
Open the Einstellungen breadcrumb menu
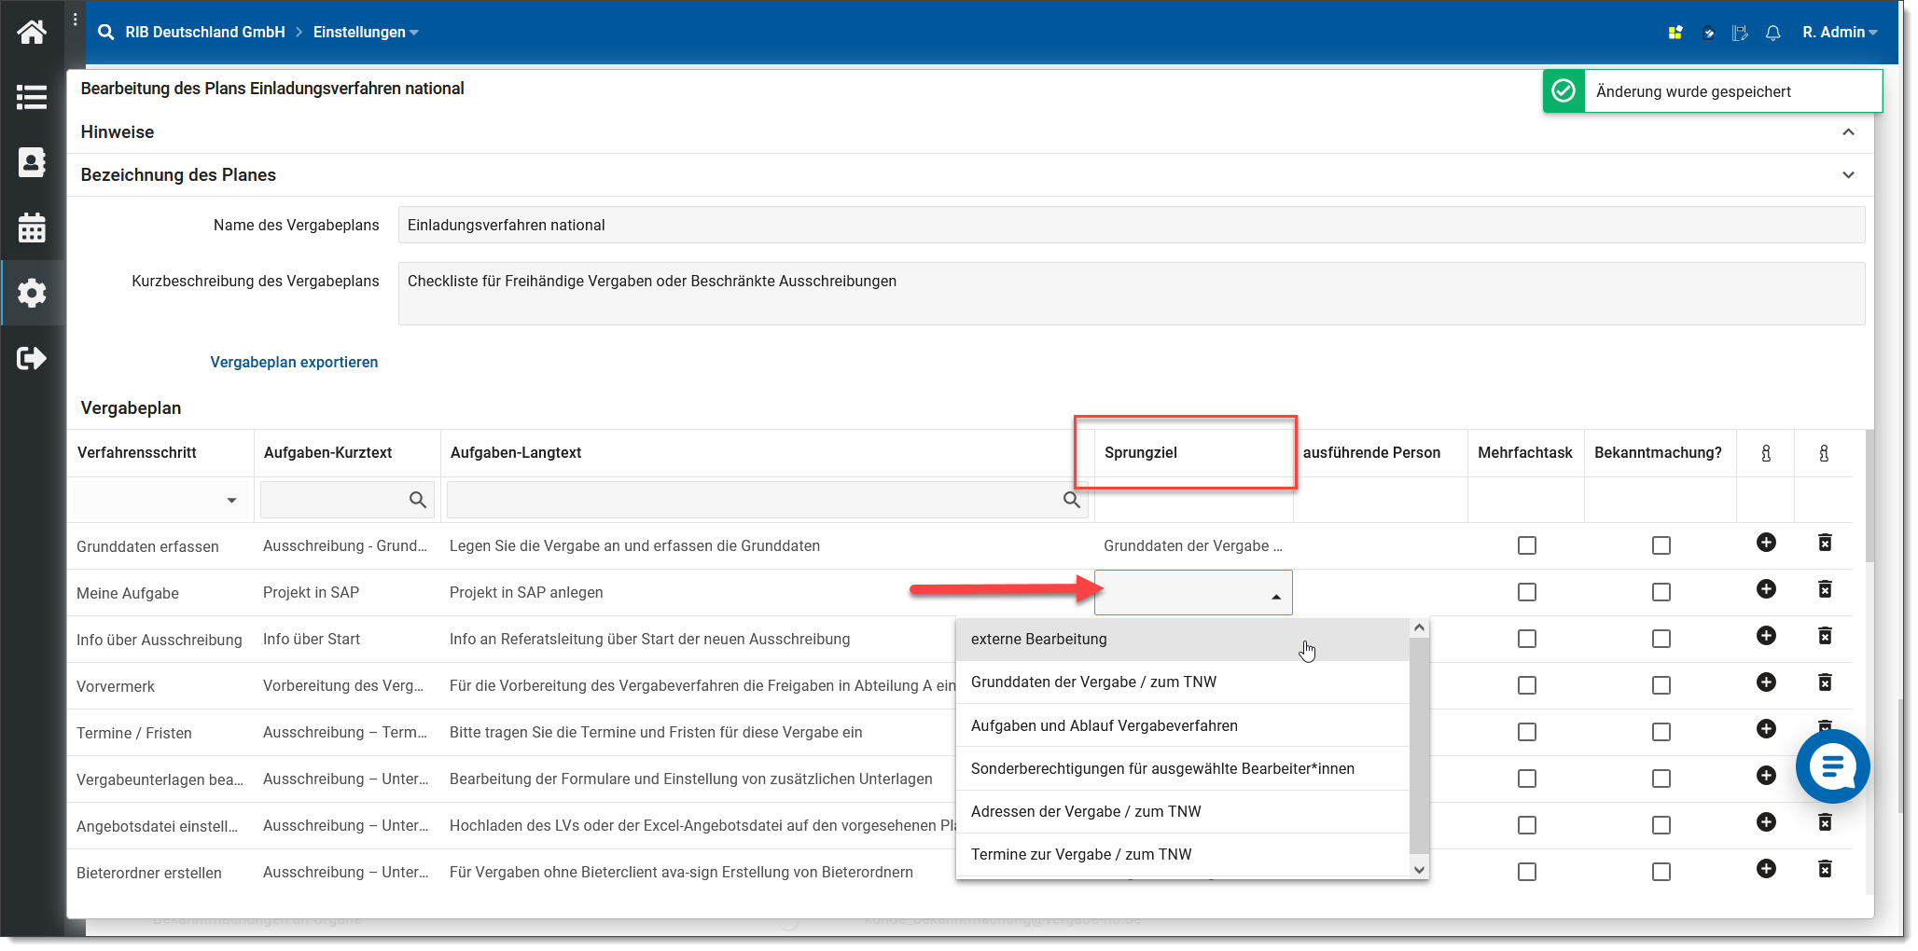[365, 33]
